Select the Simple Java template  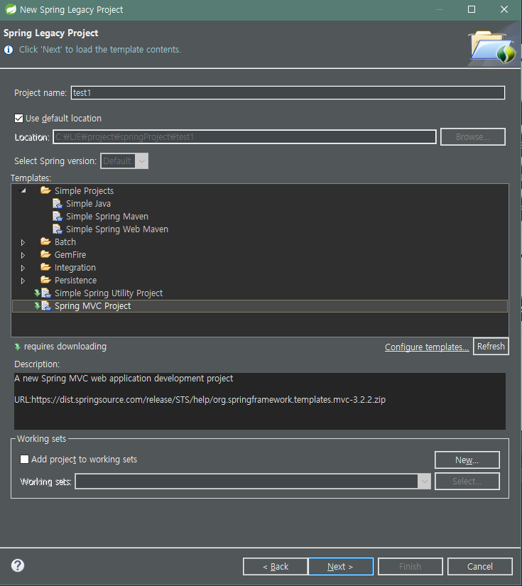pos(88,204)
